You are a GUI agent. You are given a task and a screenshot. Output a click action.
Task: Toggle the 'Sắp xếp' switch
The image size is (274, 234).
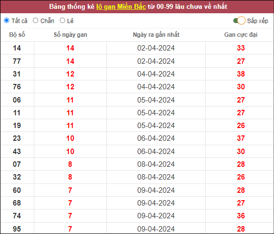[x=239, y=21]
